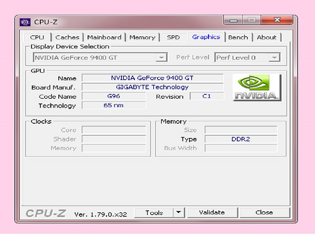This screenshot has height=236, width=315.
Task: Click the GPU Name field showing GeForce 9400 GT
Action: (x=152, y=78)
